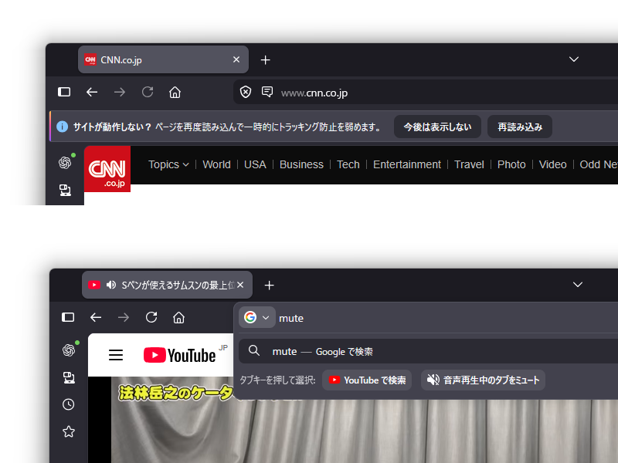Select the CNN.co.jp tab in top window

[x=163, y=59]
